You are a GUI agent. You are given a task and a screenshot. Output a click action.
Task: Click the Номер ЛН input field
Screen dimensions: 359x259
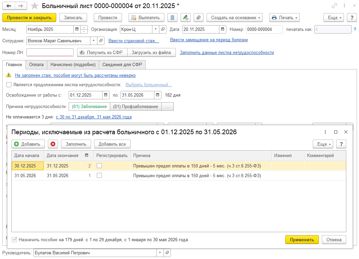click(x=50, y=53)
